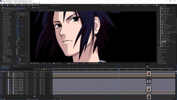Click the timeline Frame Blending enable icon
This screenshot has height=100, width=177.
[x=44, y=69]
